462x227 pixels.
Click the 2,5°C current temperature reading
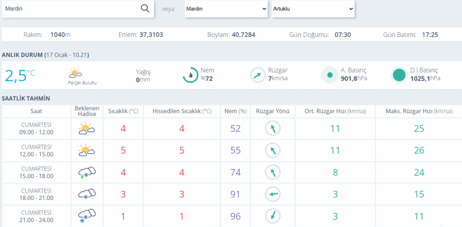click(x=20, y=75)
